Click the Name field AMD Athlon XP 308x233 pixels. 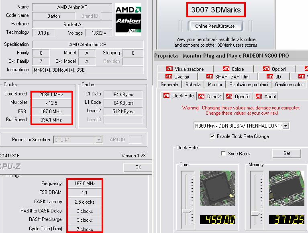[72, 7]
